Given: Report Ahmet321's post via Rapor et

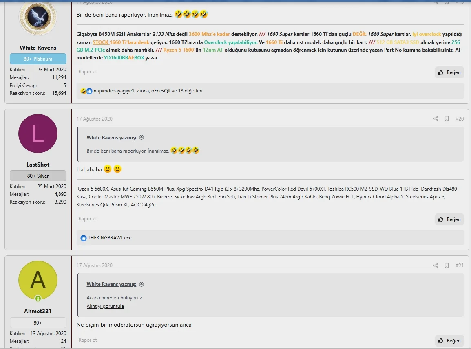Looking at the screenshot, I should click(88, 340).
